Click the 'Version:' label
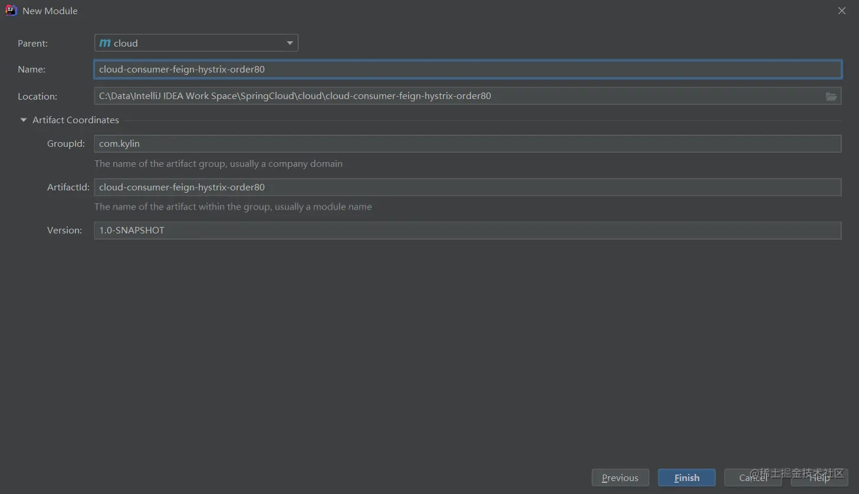This screenshot has height=494, width=859. (65, 230)
